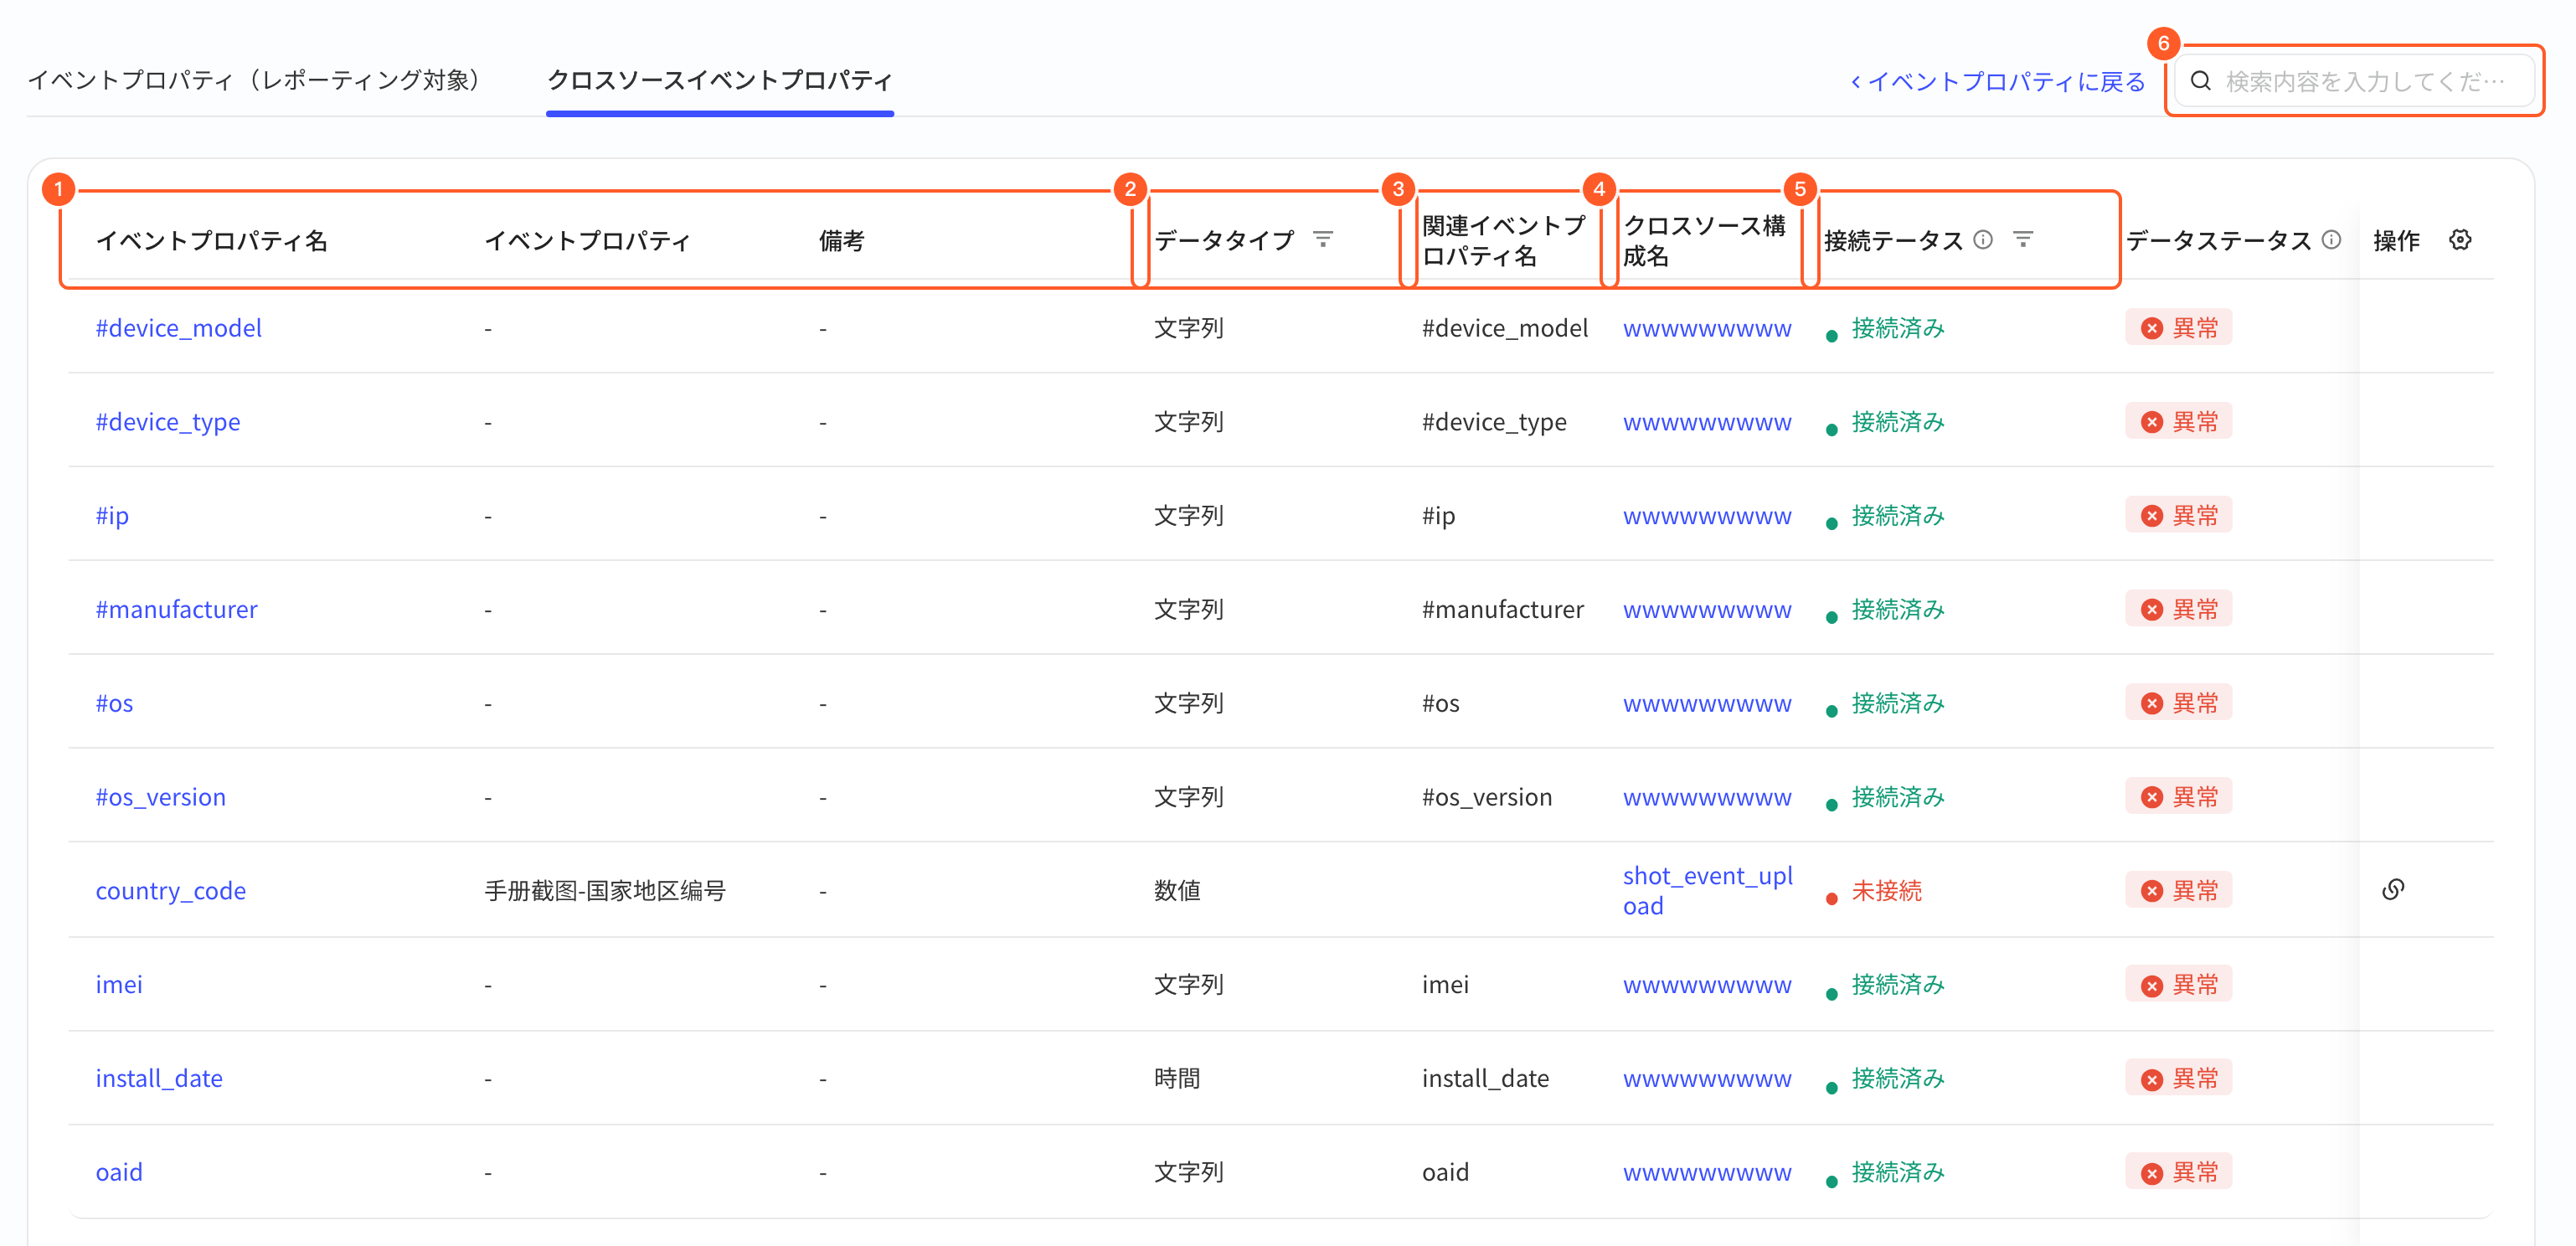Click the search magnifier icon
Image resolution: width=2576 pixels, height=1246 pixels.
(x=2201, y=81)
